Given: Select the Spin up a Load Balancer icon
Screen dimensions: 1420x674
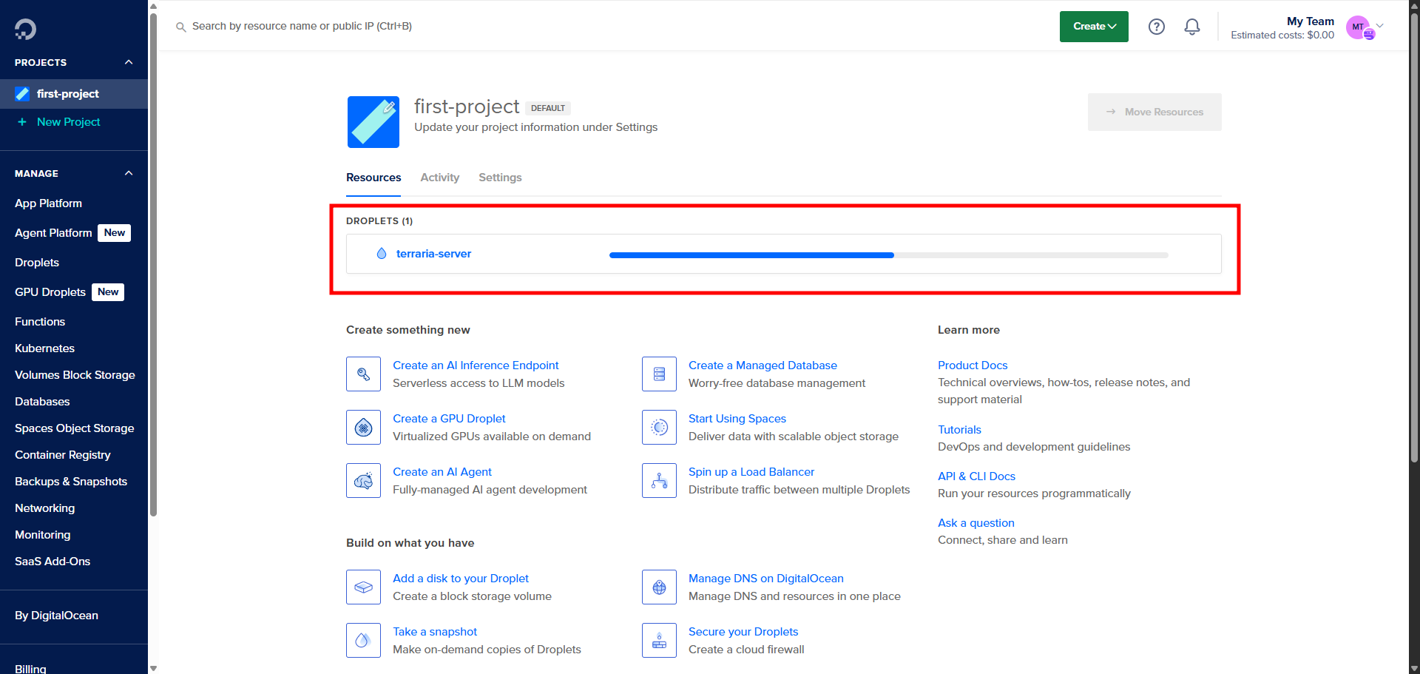Looking at the screenshot, I should tap(659, 480).
